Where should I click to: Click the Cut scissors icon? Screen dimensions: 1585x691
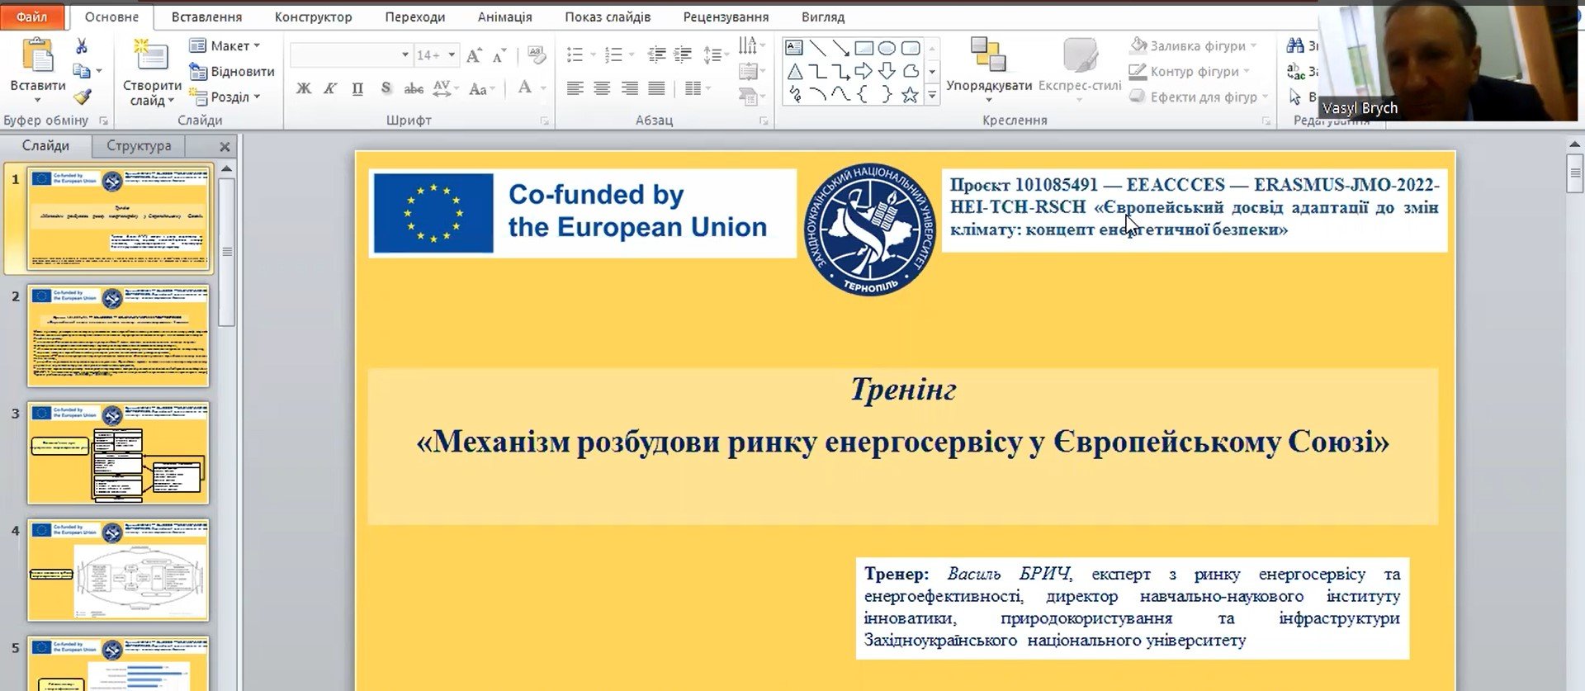[82, 46]
